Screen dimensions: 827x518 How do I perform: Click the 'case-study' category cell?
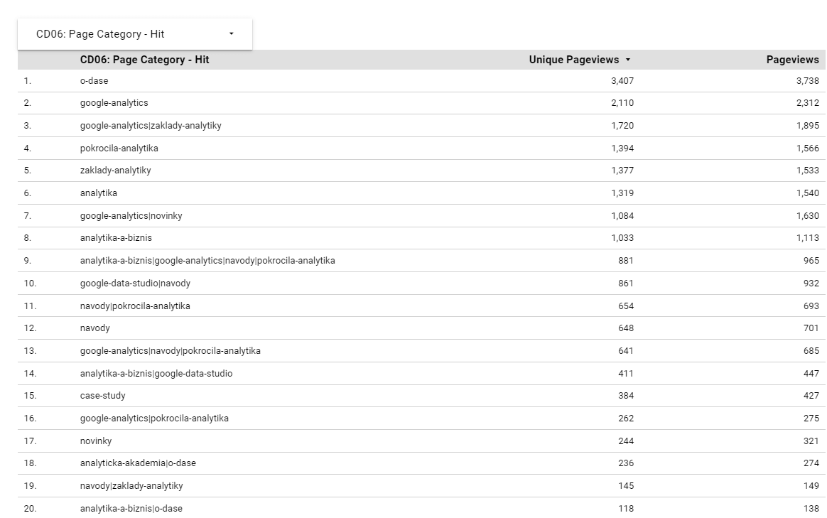103,396
